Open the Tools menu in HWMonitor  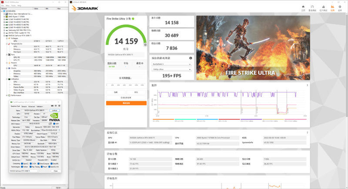click(13, 5)
